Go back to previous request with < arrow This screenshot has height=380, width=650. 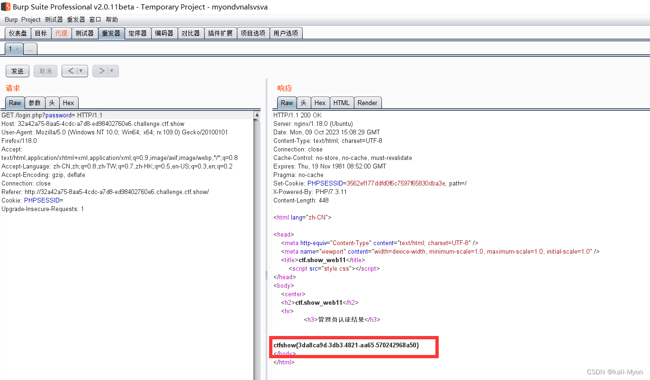coord(70,71)
